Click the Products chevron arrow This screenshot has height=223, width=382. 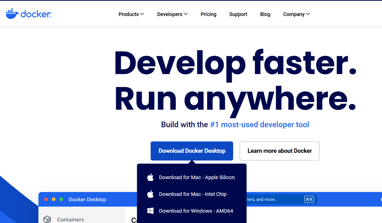[x=142, y=14]
